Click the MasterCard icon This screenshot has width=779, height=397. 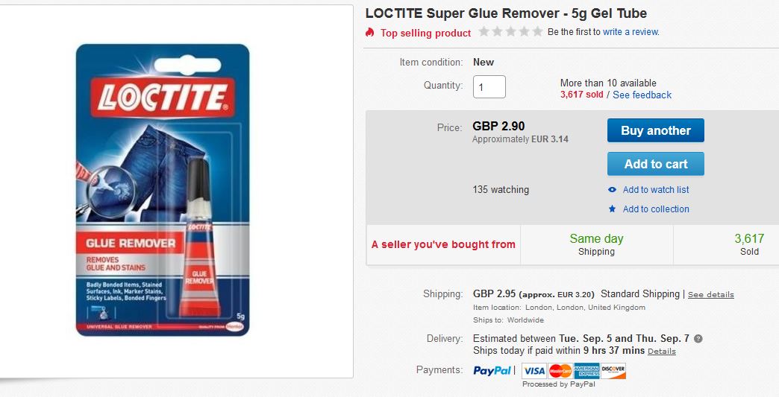pyautogui.click(x=560, y=370)
